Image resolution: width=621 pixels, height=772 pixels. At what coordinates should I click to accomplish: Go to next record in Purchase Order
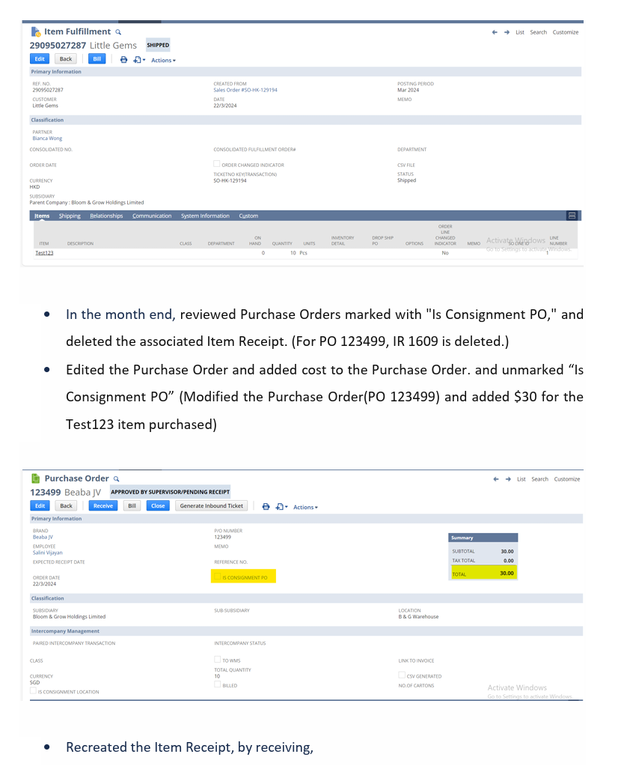pos(508,479)
